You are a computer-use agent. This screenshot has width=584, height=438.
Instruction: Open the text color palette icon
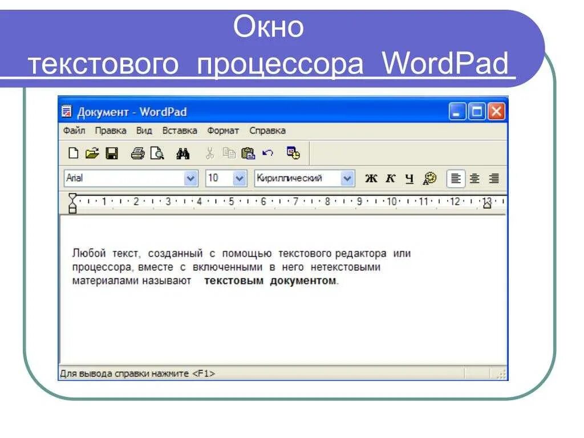click(x=429, y=179)
